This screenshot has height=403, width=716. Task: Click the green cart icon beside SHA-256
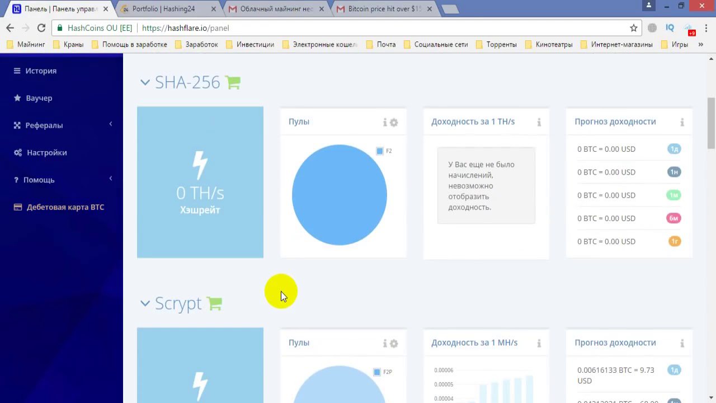pyautogui.click(x=233, y=82)
